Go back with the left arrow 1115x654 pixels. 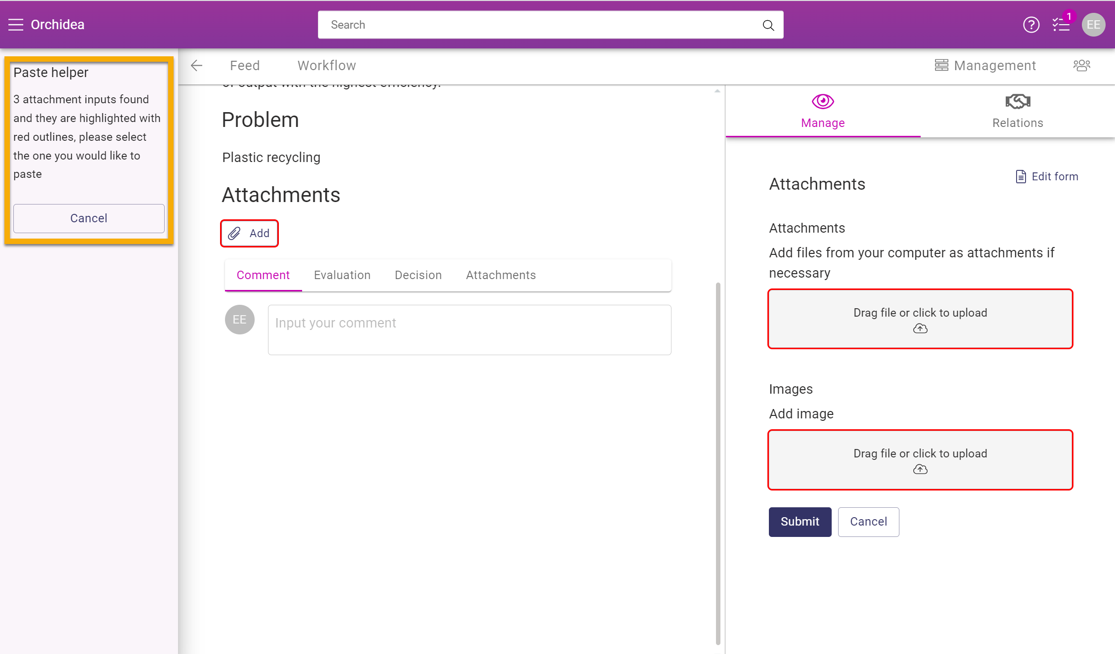pyautogui.click(x=197, y=66)
